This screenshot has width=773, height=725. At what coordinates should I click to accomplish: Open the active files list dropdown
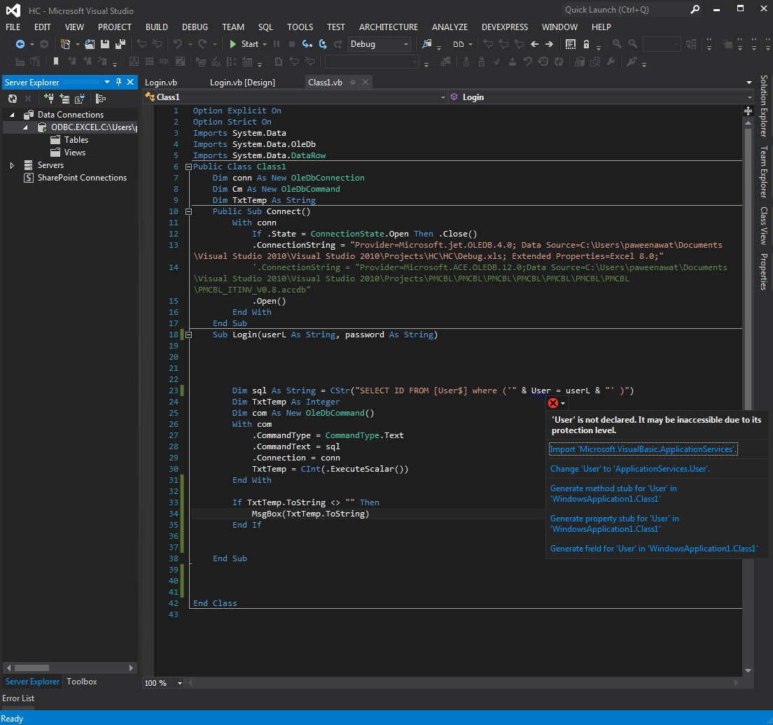pyautogui.click(x=749, y=83)
